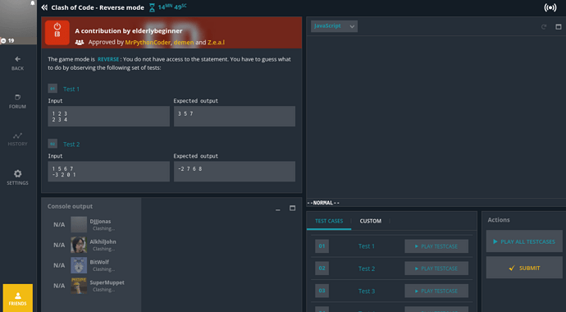
Task: Click the hourglass countdown timer
Action: click(168, 7)
